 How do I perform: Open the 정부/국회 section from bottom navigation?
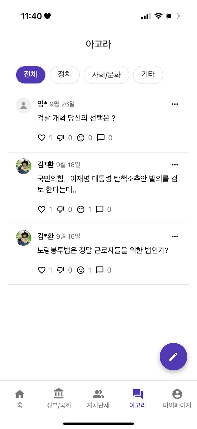tap(59, 398)
